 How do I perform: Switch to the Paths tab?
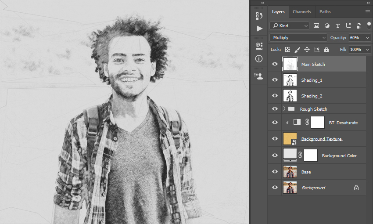coord(325,12)
